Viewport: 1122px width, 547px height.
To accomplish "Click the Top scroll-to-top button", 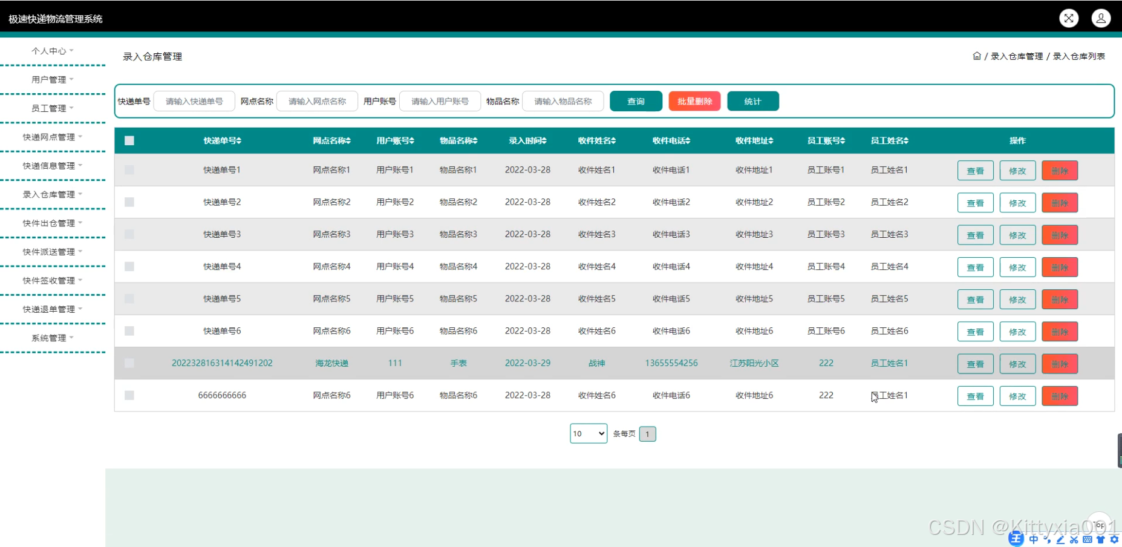I will [1099, 524].
